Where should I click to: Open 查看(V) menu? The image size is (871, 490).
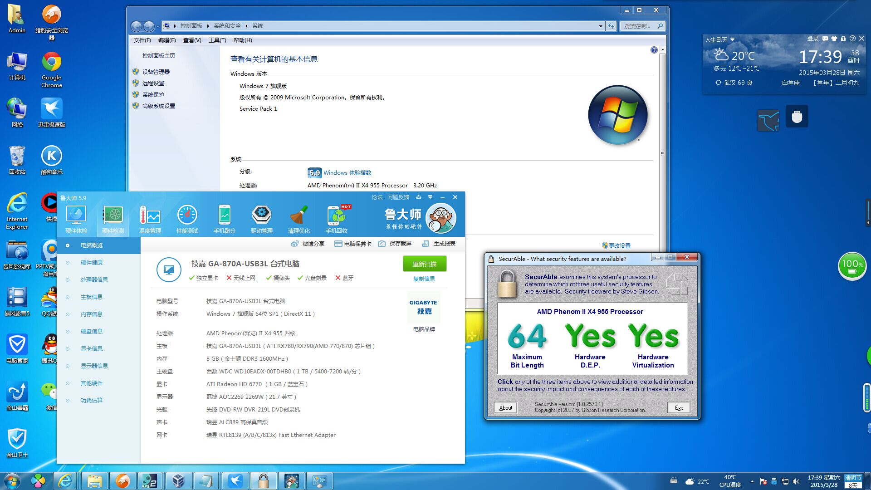point(192,40)
